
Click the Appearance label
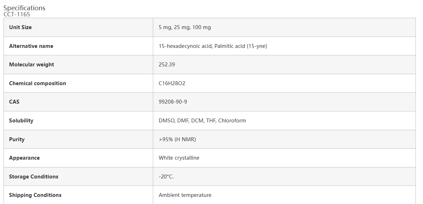(x=24, y=158)
